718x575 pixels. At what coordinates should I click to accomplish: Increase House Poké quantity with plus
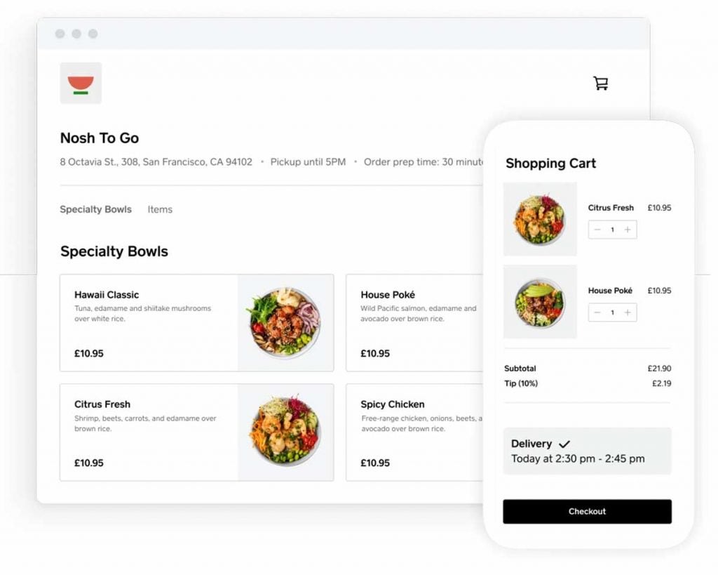[x=628, y=312]
